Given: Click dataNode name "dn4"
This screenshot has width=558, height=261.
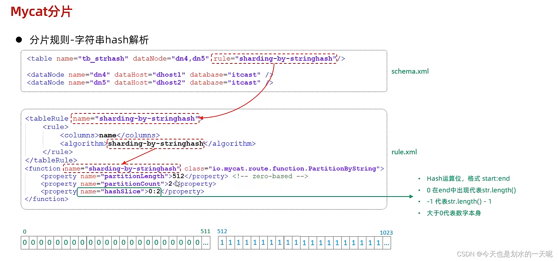Looking at the screenshot, I should (x=100, y=75).
